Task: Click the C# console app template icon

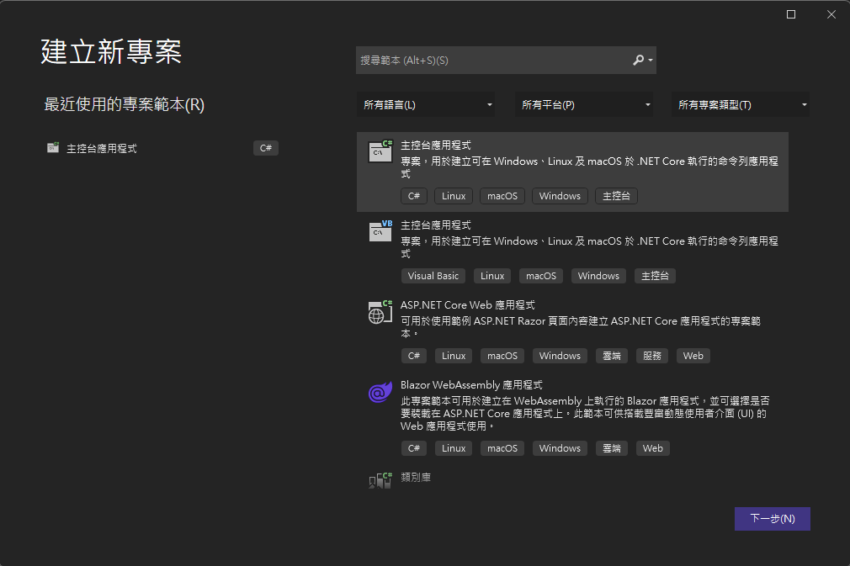Action: coord(380,151)
